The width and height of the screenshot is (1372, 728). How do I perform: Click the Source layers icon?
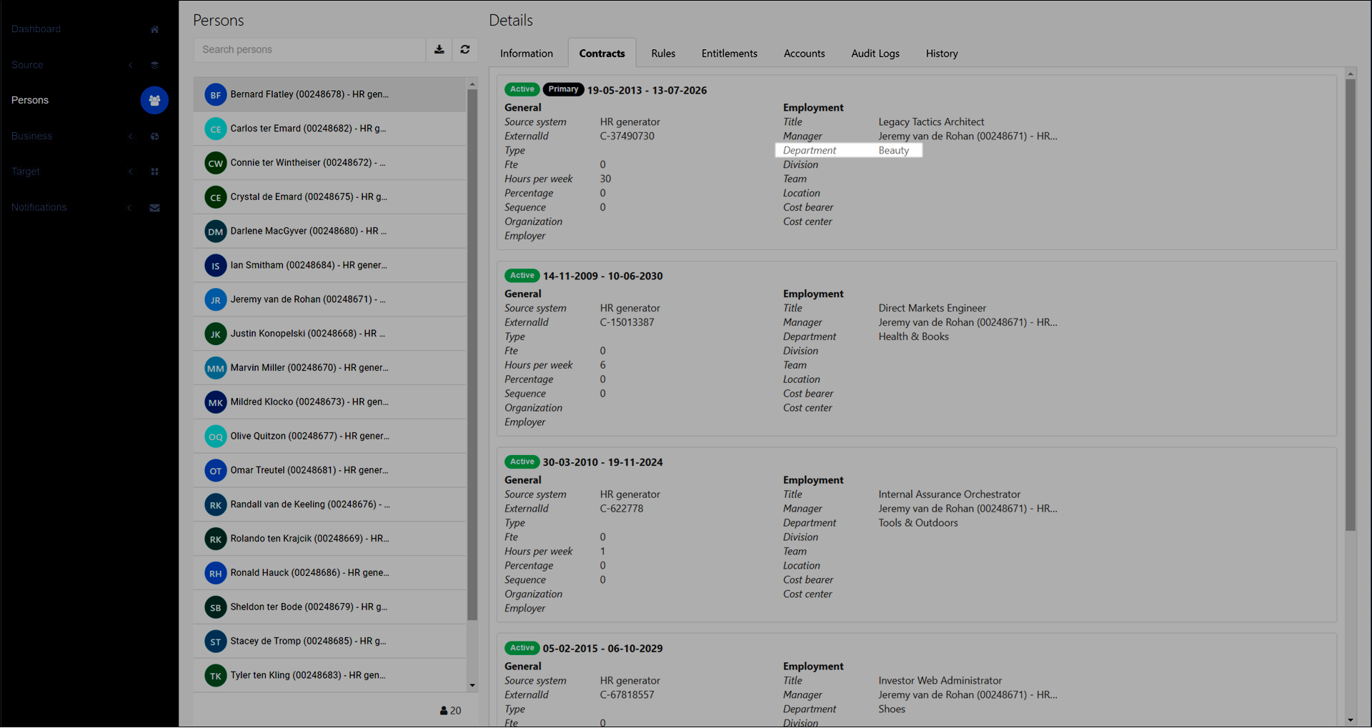[x=154, y=65]
